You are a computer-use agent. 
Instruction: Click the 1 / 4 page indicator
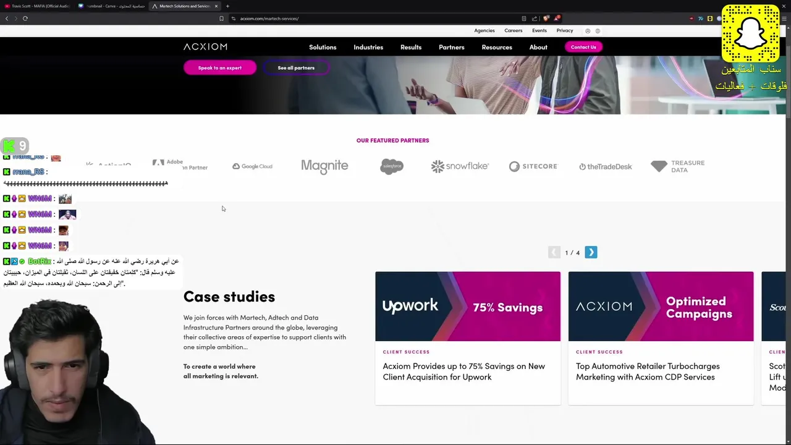572,253
